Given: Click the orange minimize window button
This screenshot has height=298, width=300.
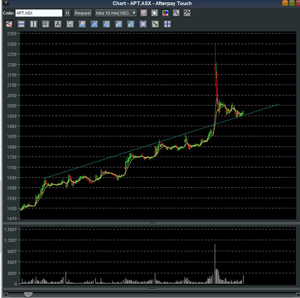Looking at the screenshot, I should [285, 3].
